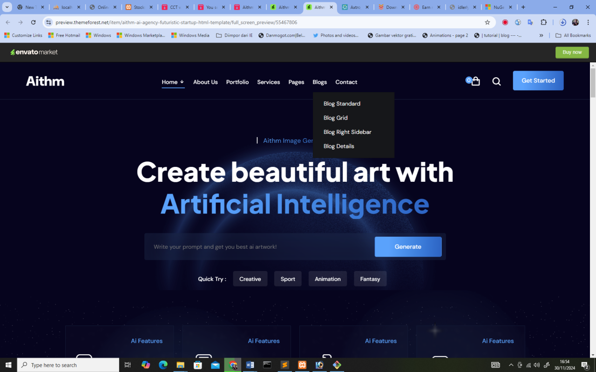
Task: Open the Portfolio nav item
Action: coord(237,82)
